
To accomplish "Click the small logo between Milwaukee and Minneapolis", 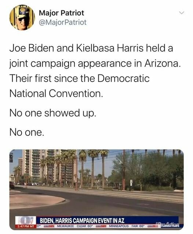I will click(101, 226).
